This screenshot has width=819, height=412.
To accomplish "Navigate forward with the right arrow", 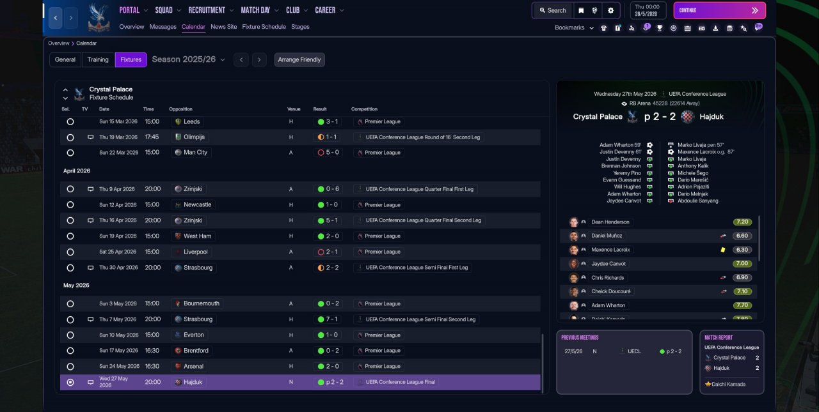I will [71, 18].
